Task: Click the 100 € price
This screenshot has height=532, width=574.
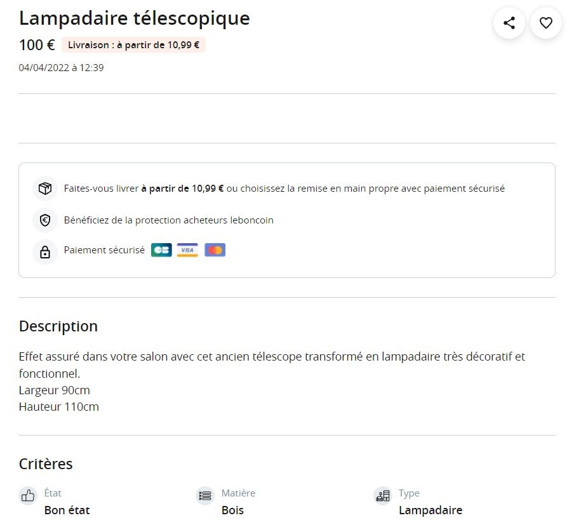Action: (x=37, y=45)
